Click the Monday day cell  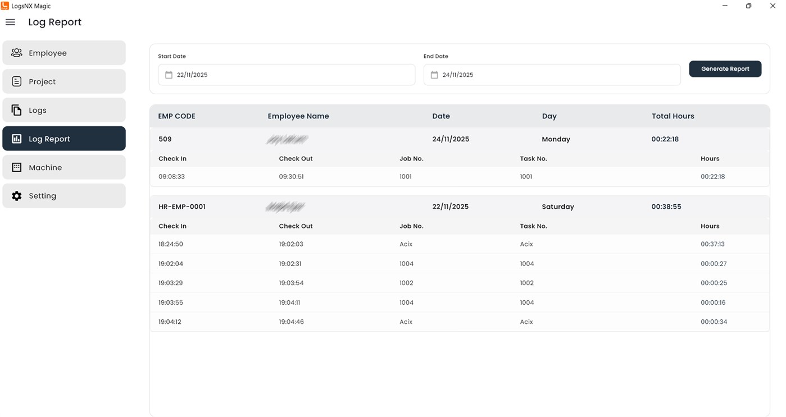pos(556,139)
